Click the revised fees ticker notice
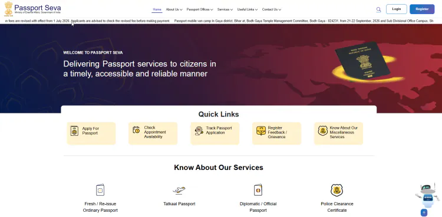442x217 pixels. (87, 21)
